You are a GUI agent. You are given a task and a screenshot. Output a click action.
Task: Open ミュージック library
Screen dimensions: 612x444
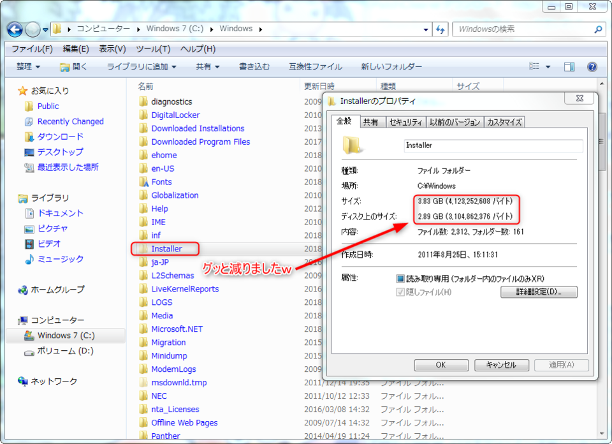tap(60, 259)
